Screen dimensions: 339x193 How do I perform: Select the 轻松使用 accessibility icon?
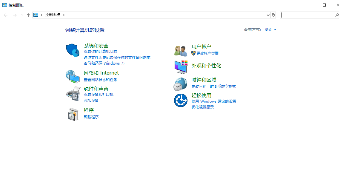coord(181,100)
